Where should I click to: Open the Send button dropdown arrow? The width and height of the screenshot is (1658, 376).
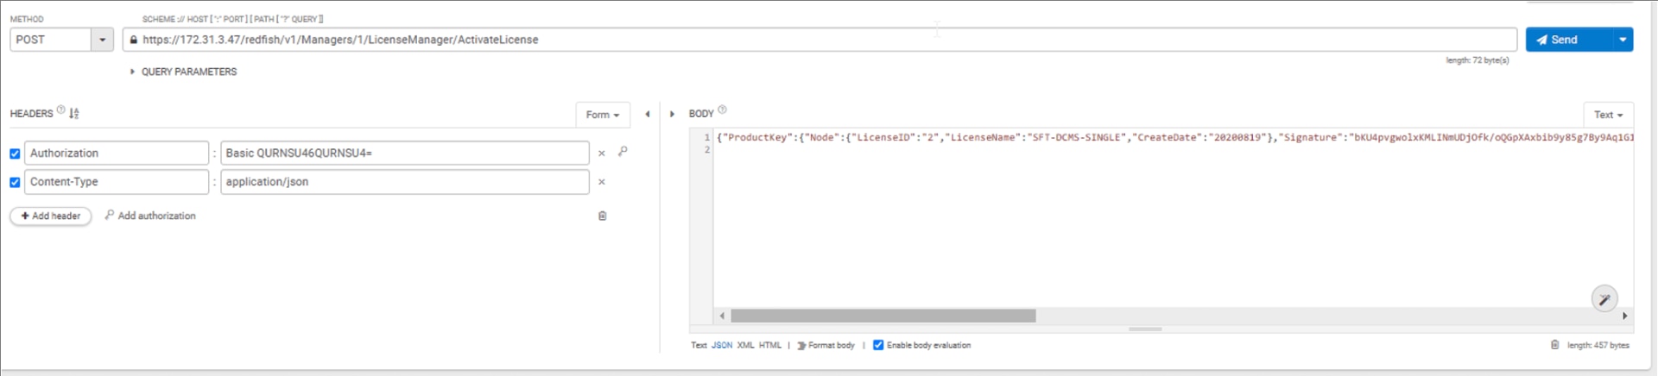(x=1623, y=40)
